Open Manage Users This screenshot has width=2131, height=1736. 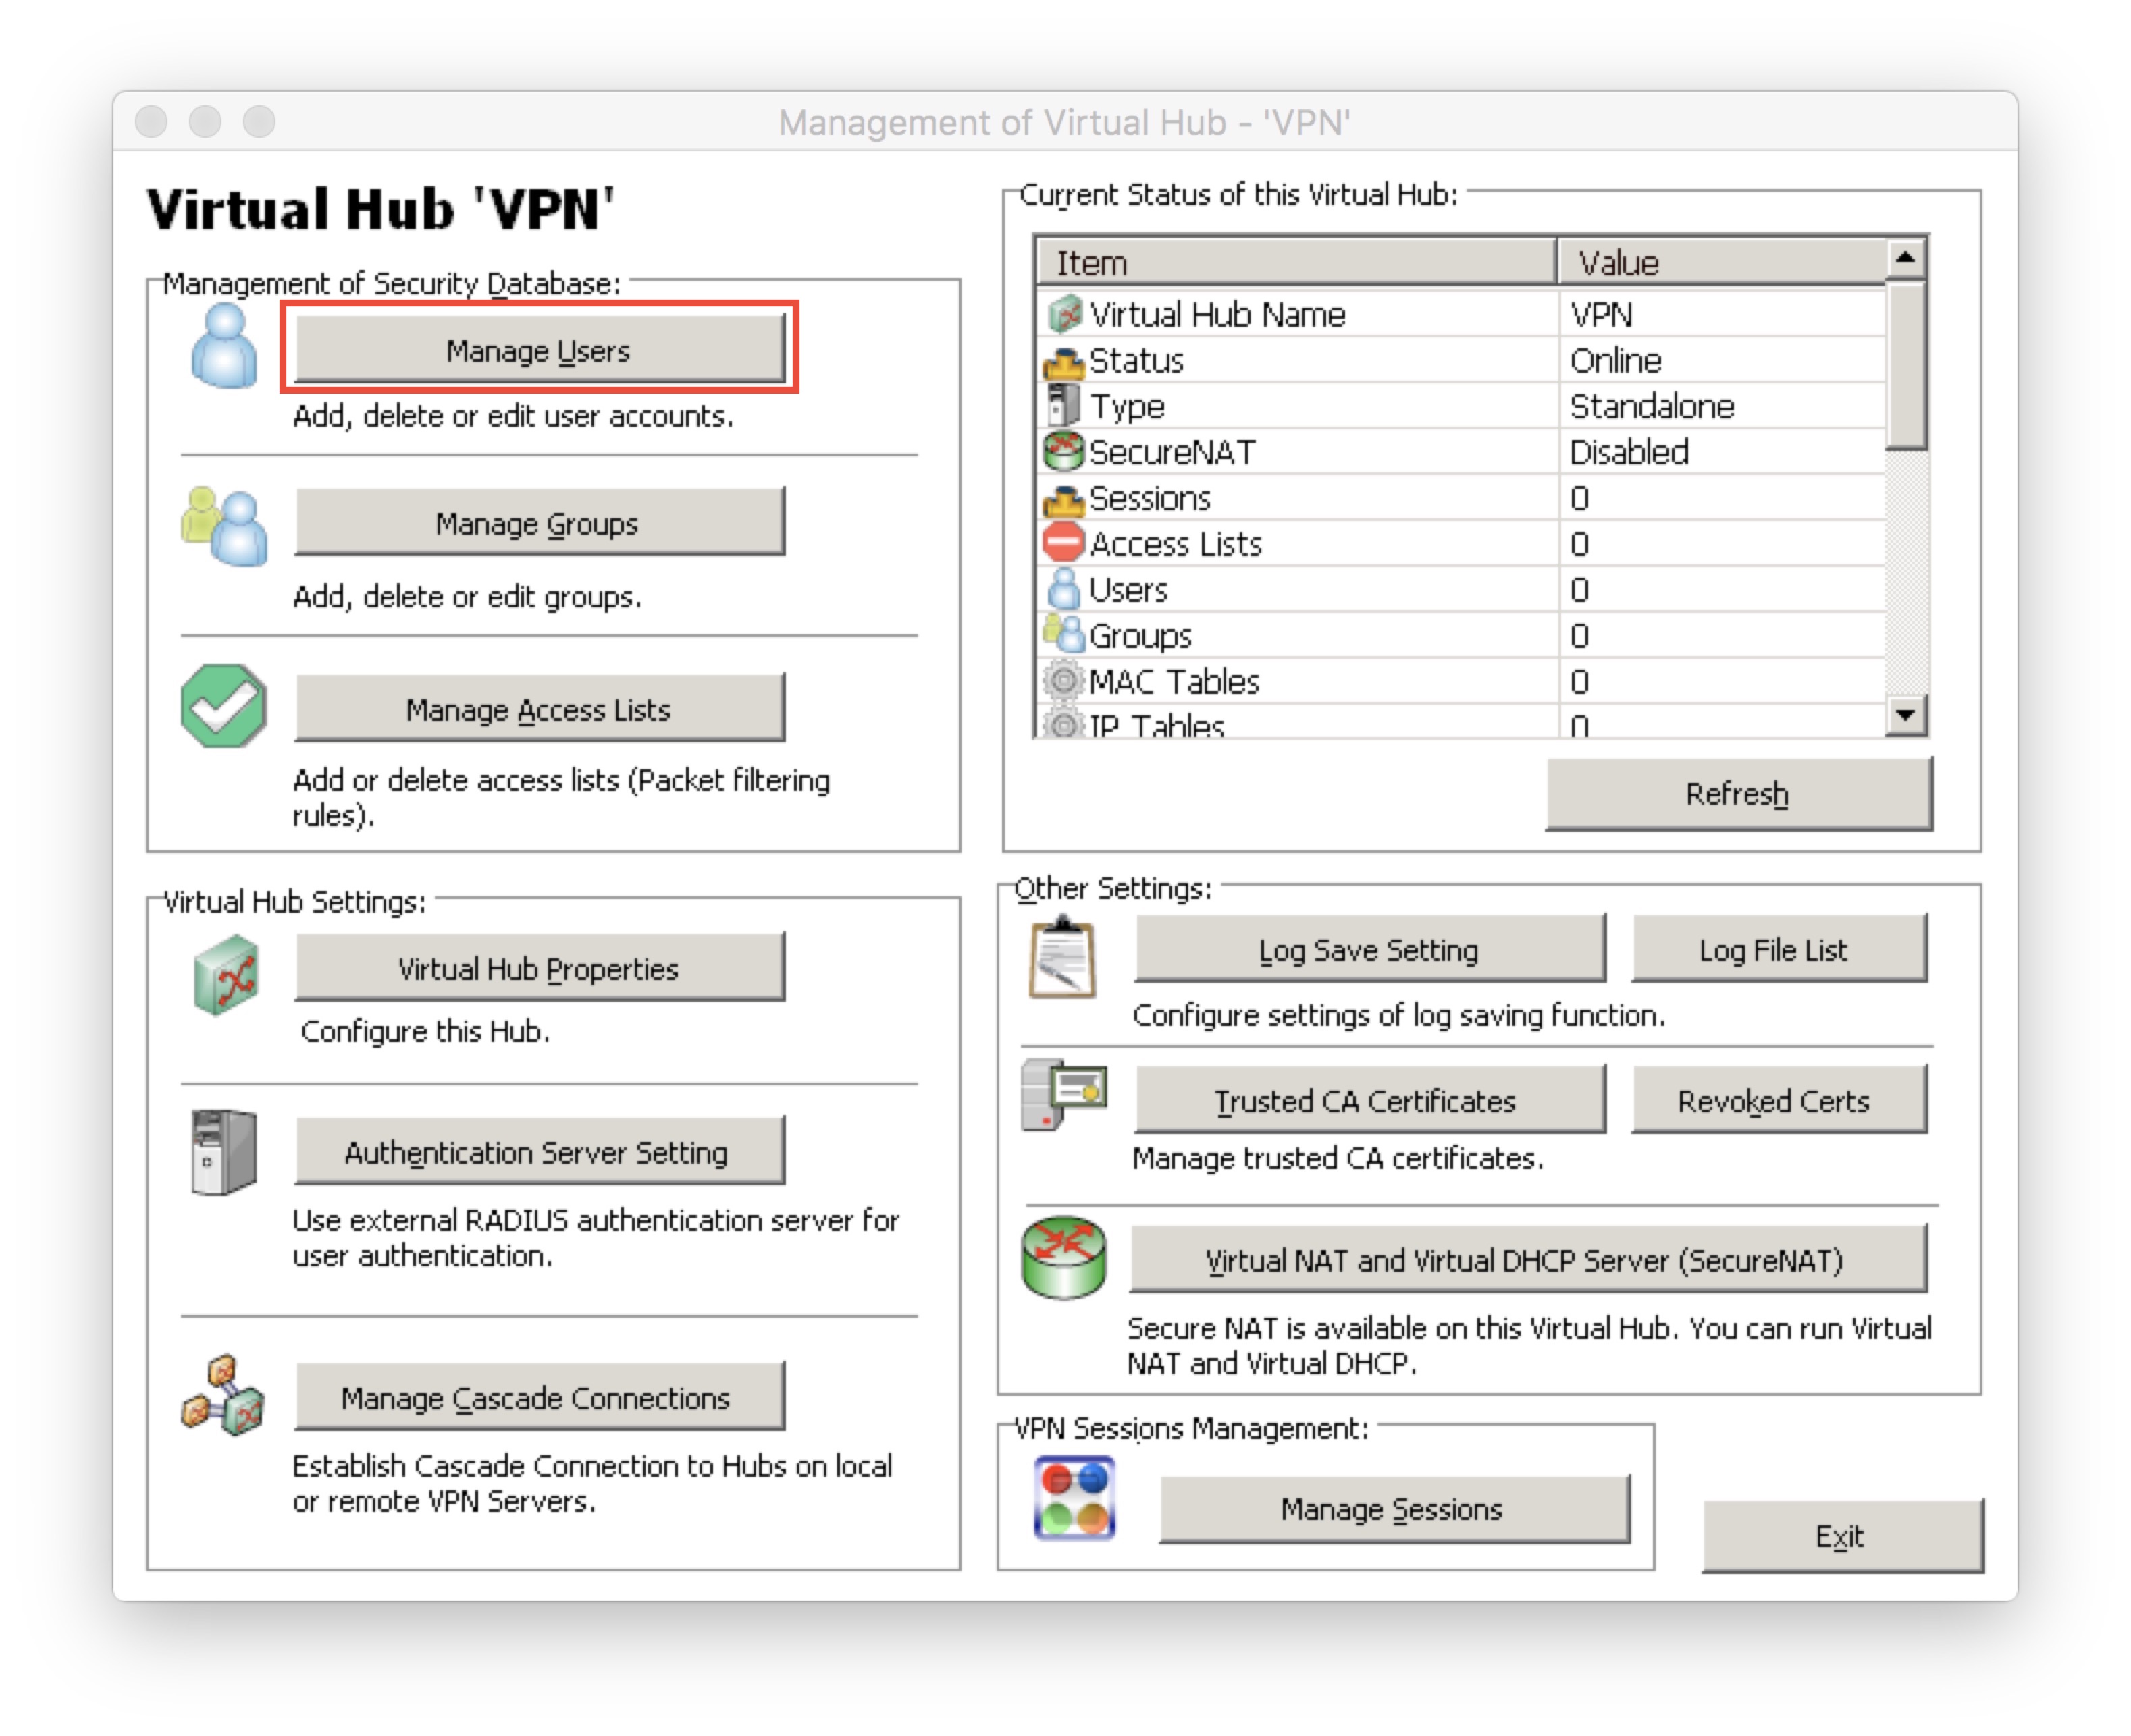pyautogui.click(x=540, y=350)
